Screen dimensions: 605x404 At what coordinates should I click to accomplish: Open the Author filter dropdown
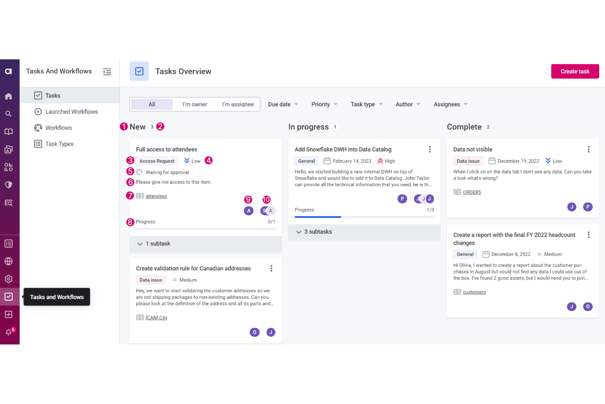pos(408,104)
